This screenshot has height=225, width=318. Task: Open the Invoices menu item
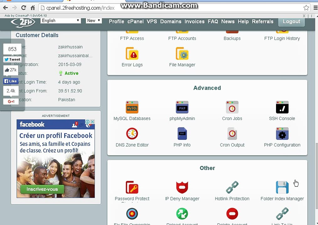(195, 22)
